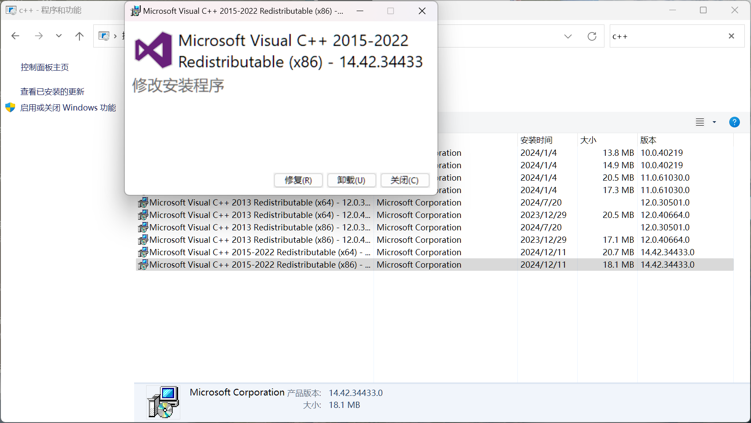Viewport: 751px width, 423px height.
Task: Click version 10.0.40219 with size 13.8 MB
Action: pos(662,153)
